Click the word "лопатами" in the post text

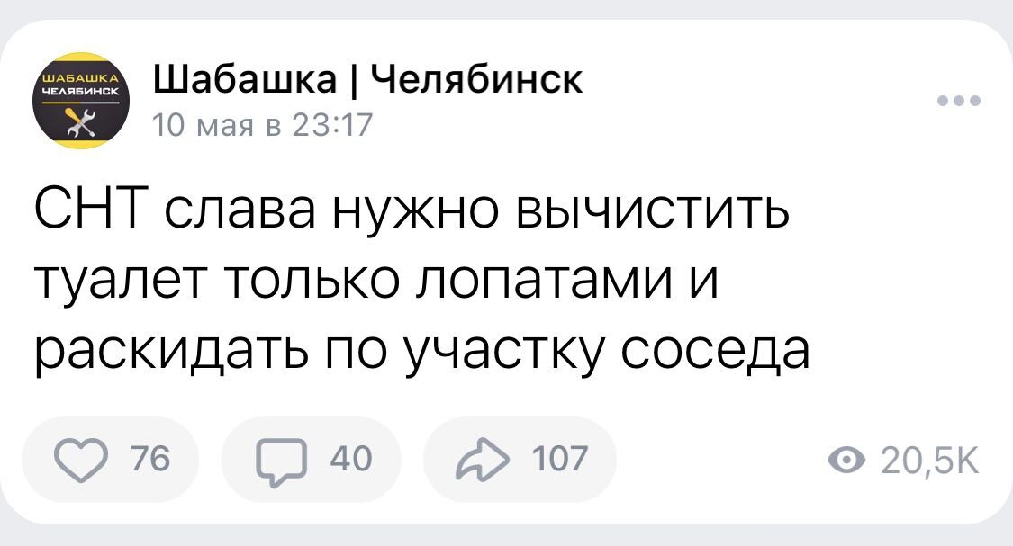[x=538, y=284]
